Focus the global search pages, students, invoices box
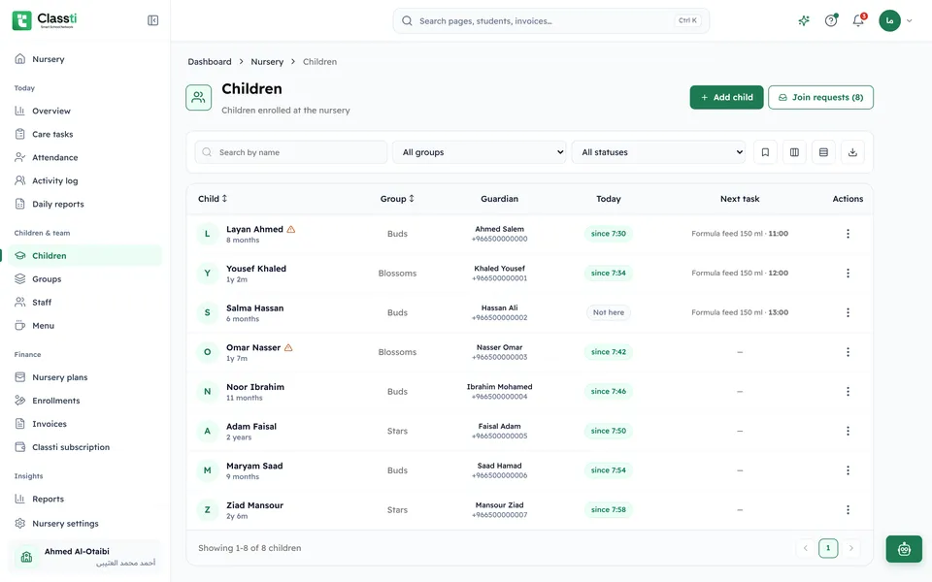The width and height of the screenshot is (932, 582). 551,20
